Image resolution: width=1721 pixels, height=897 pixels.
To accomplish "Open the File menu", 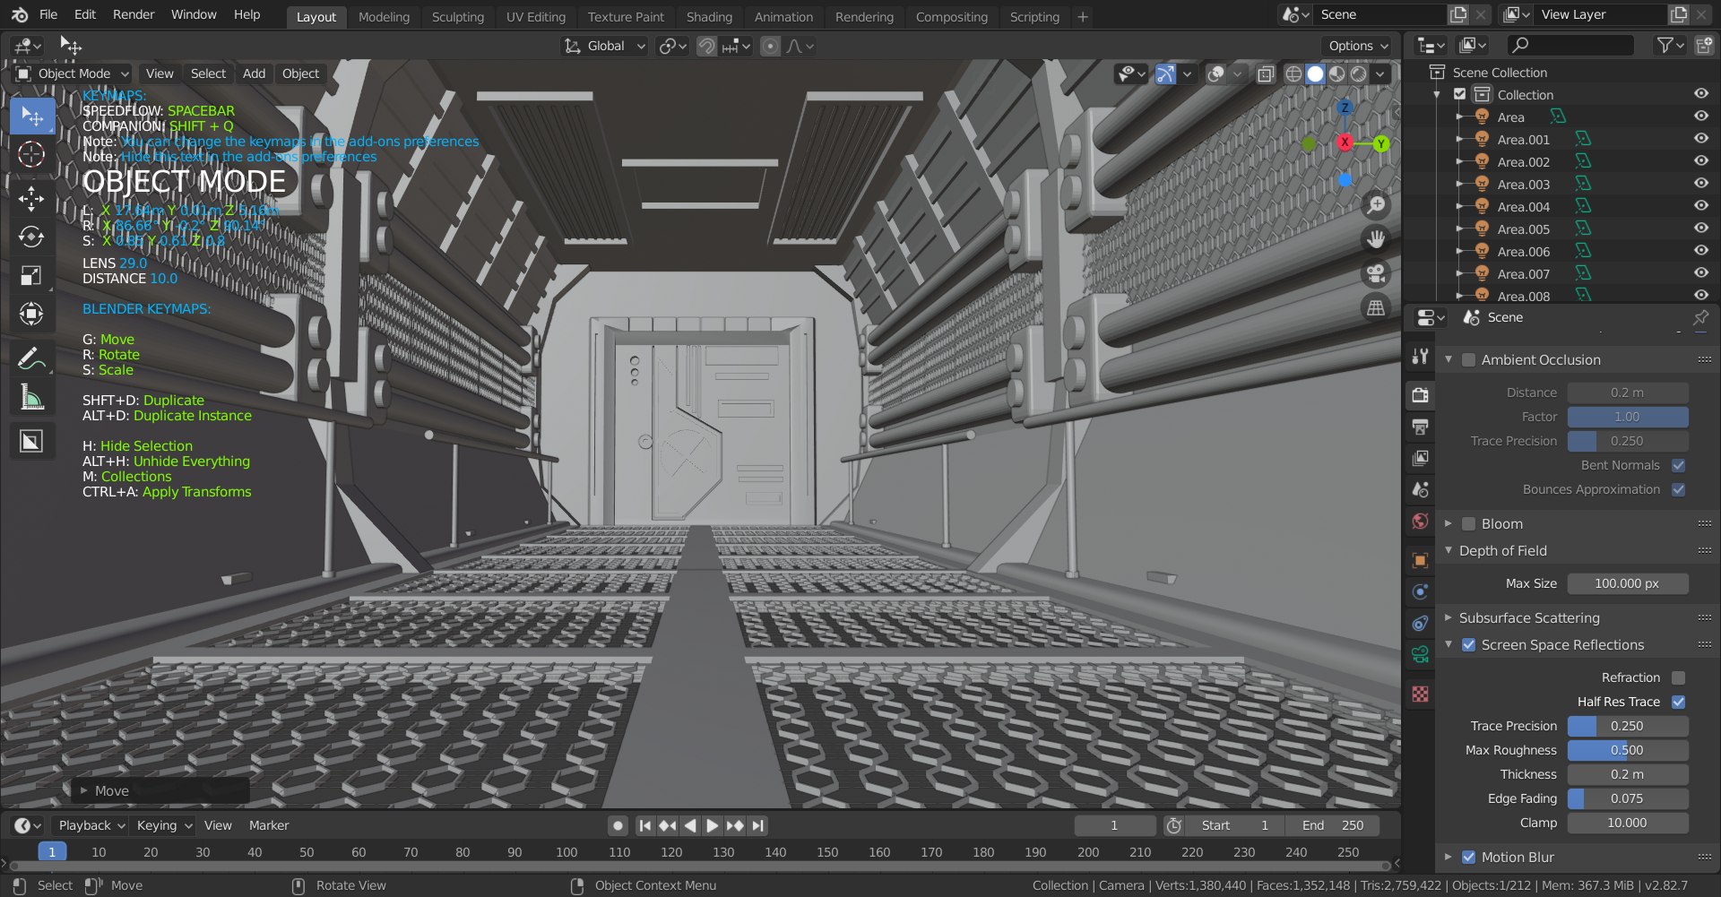I will 48,14.
